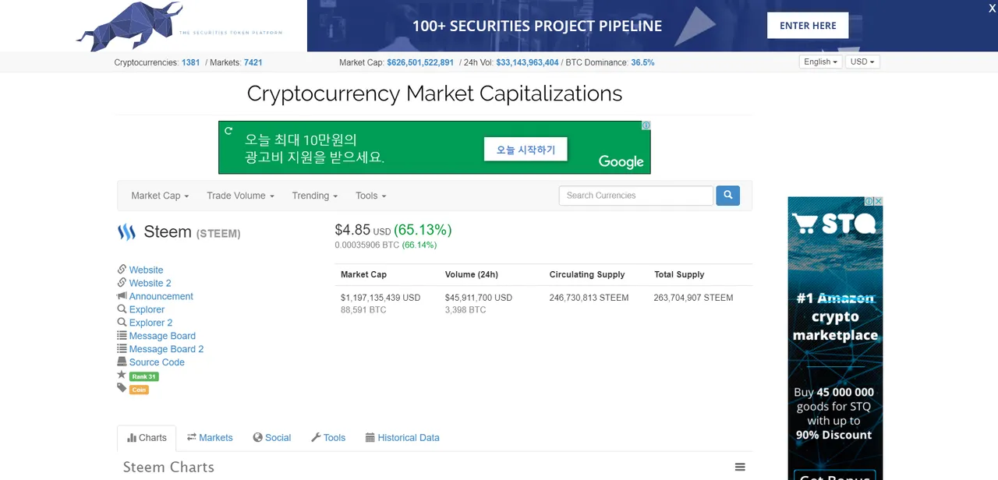Open the Message Board link
Screen dimensions: 998x480
[x=162, y=336]
